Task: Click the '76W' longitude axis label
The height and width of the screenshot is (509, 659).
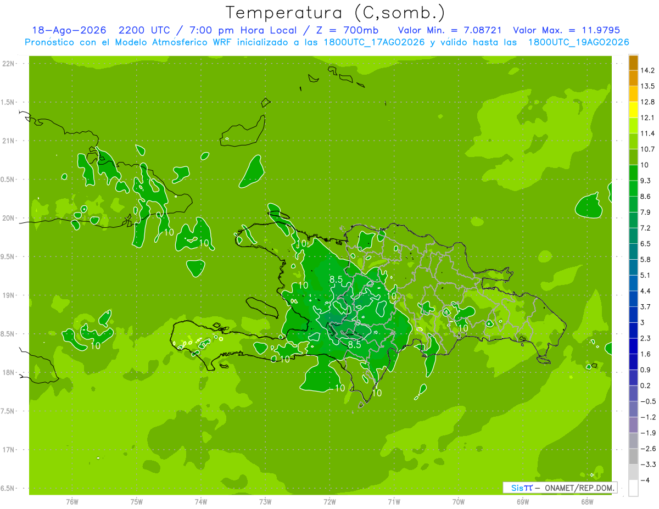Action: point(72,501)
